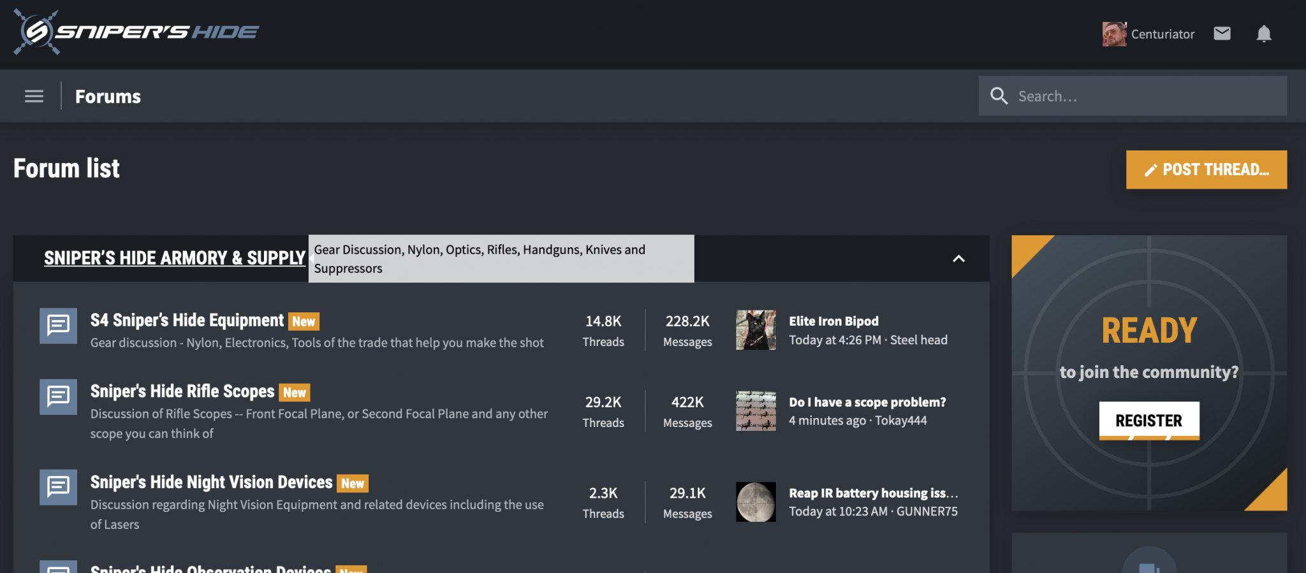Click the Centuriator avatar picture
This screenshot has height=573, width=1306.
pos(1114,34)
